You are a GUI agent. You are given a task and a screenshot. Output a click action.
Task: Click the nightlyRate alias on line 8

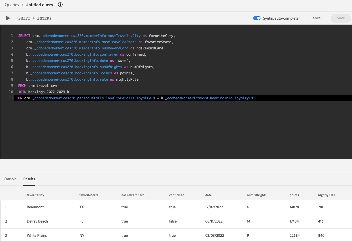[127, 79]
